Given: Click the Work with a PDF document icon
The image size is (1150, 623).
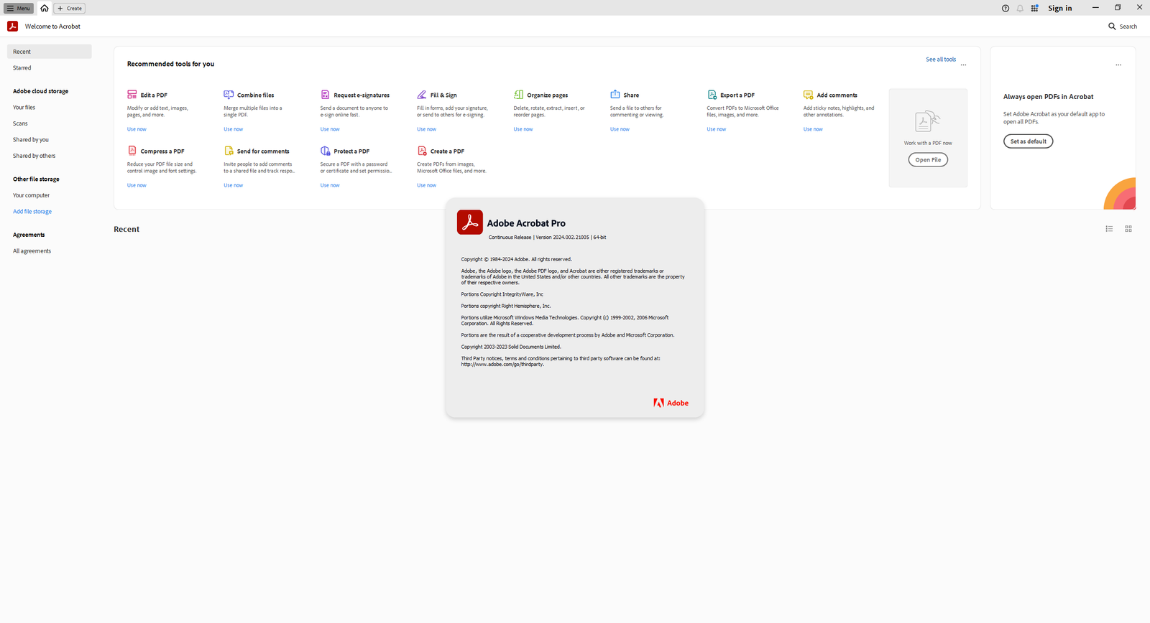Looking at the screenshot, I should pyautogui.click(x=928, y=121).
